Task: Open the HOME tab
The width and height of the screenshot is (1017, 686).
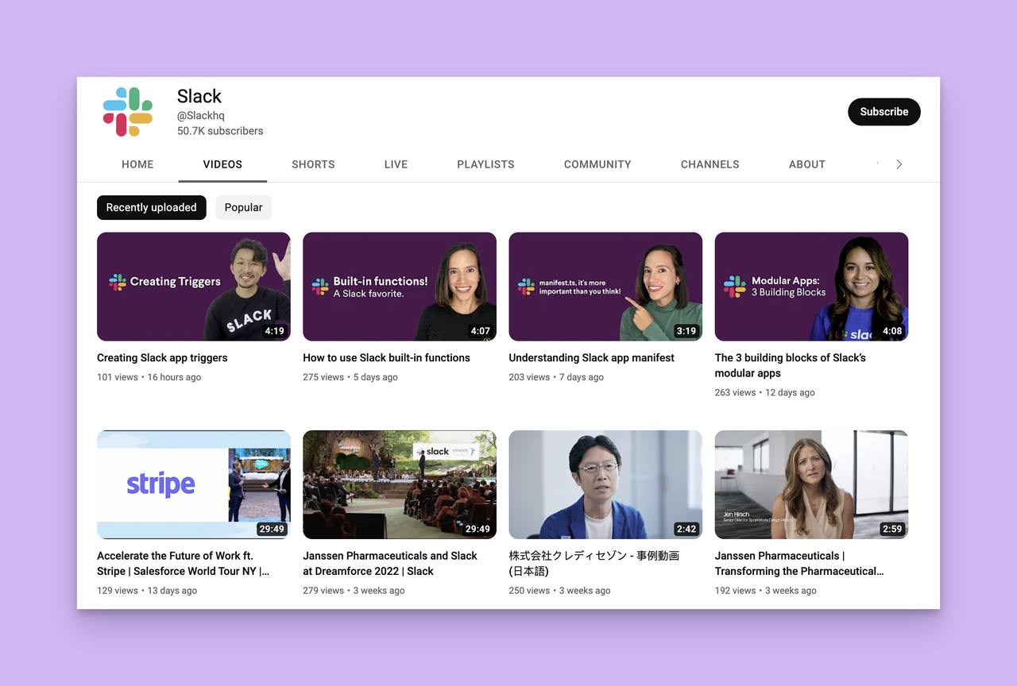Action: (x=137, y=164)
